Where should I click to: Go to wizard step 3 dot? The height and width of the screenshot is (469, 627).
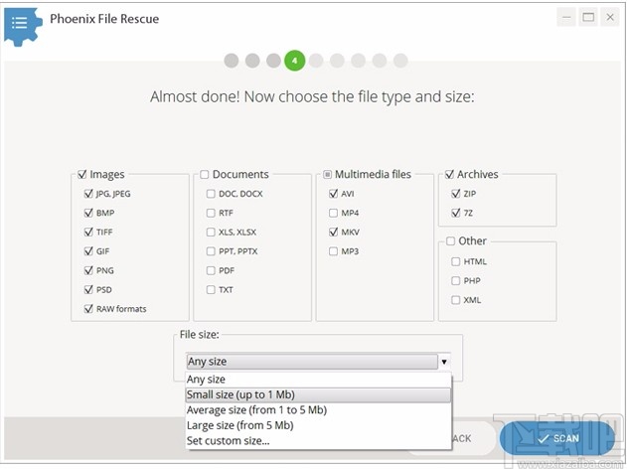(x=273, y=61)
